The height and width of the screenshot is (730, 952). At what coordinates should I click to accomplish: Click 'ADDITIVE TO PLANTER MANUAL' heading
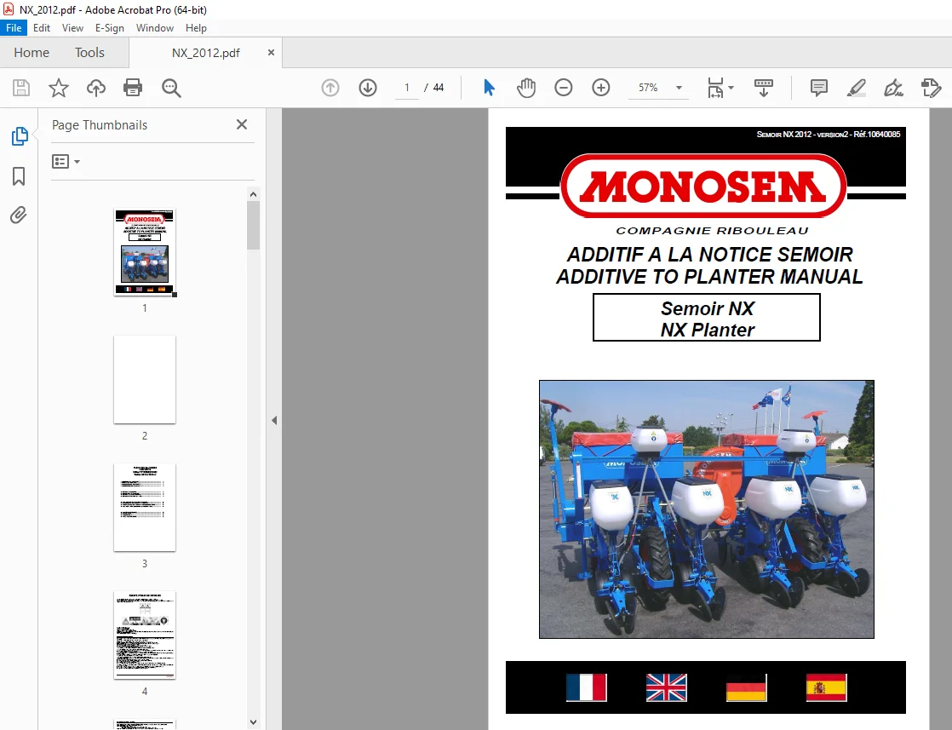point(709,277)
